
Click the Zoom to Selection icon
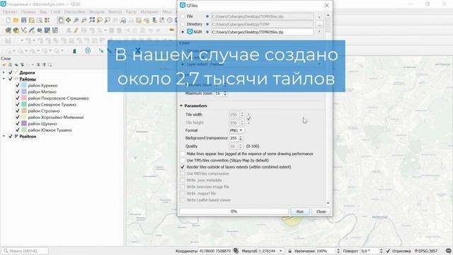coord(99,20)
